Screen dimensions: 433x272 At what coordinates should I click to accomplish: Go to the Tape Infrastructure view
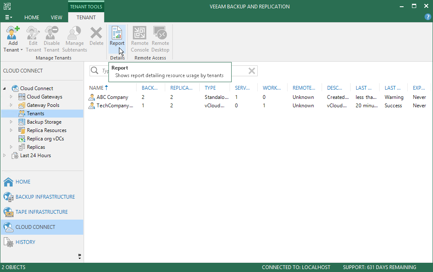coord(42,212)
